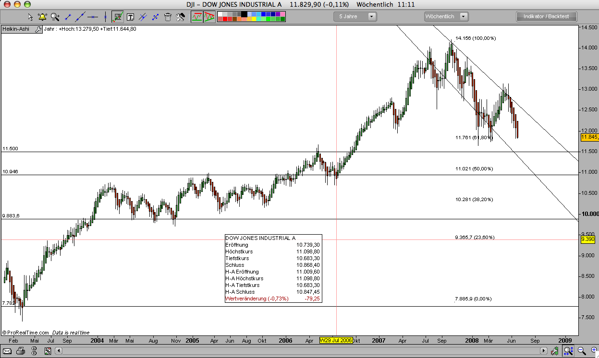The image size is (599, 358).
Task: Select the arrow pointer tool
Action: (31, 17)
